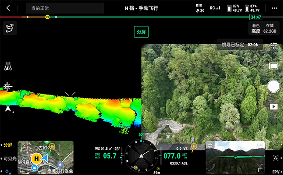Select the yellow 分屏 view tab
This screenshot has width=283, height=175.
pos(7,145)
